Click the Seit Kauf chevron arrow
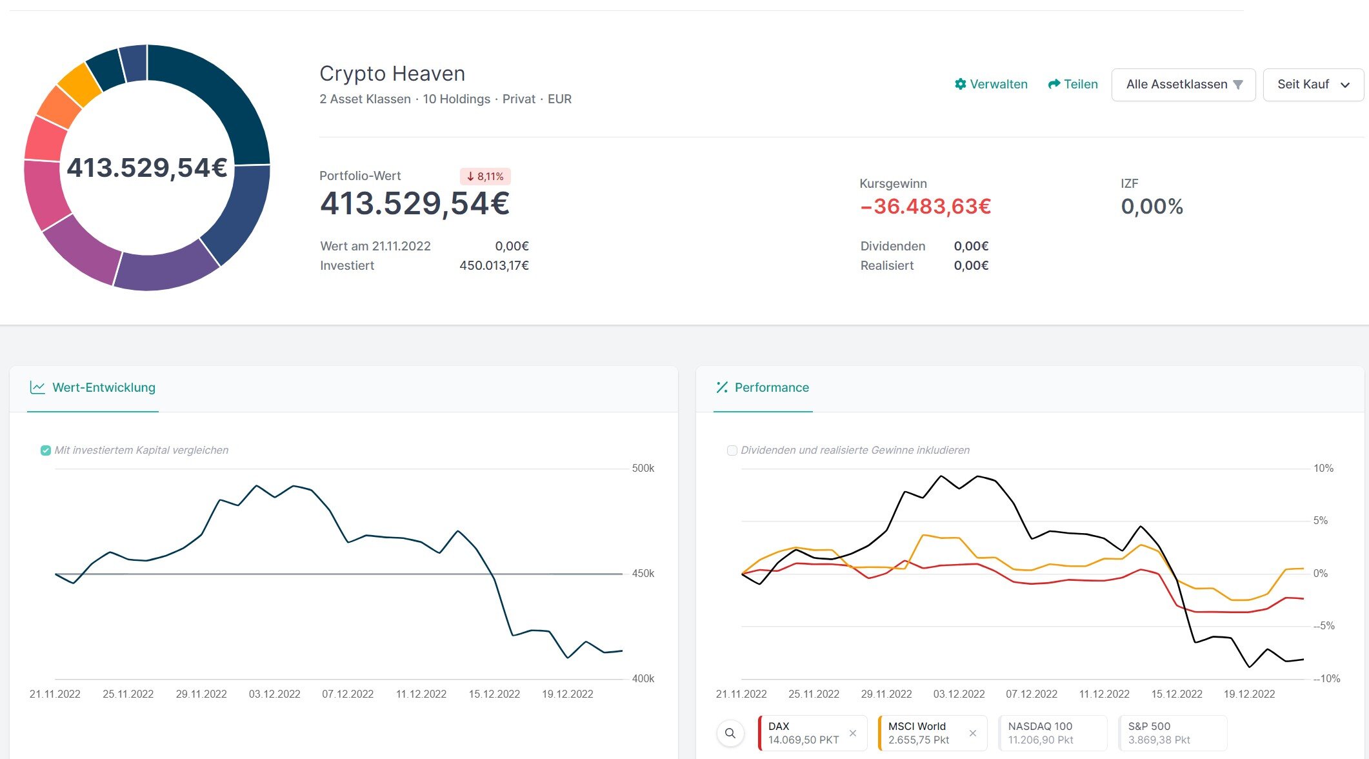The width and height of the screenshot is (1369, 759). pyautogui.click(x=1345, y=85)
